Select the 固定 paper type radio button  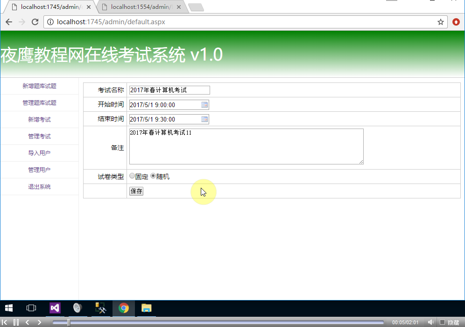(x=132, y=176)
